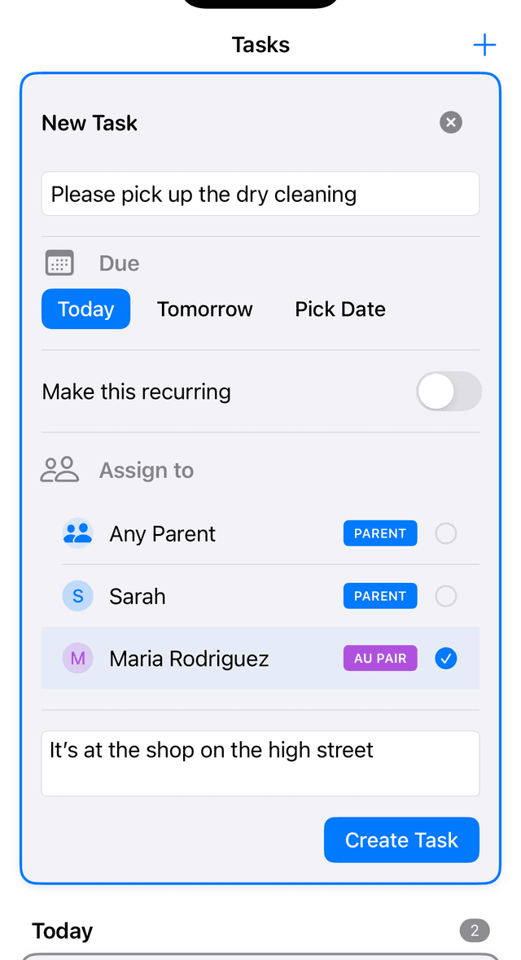Tap the Tasks title in the header
The height and width of the screenshot is (960, 521).
click(260, 45)
